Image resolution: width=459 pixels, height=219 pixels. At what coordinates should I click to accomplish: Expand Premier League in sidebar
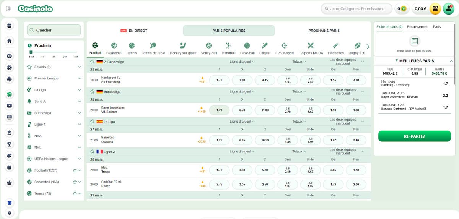click(x=79, y=78)
